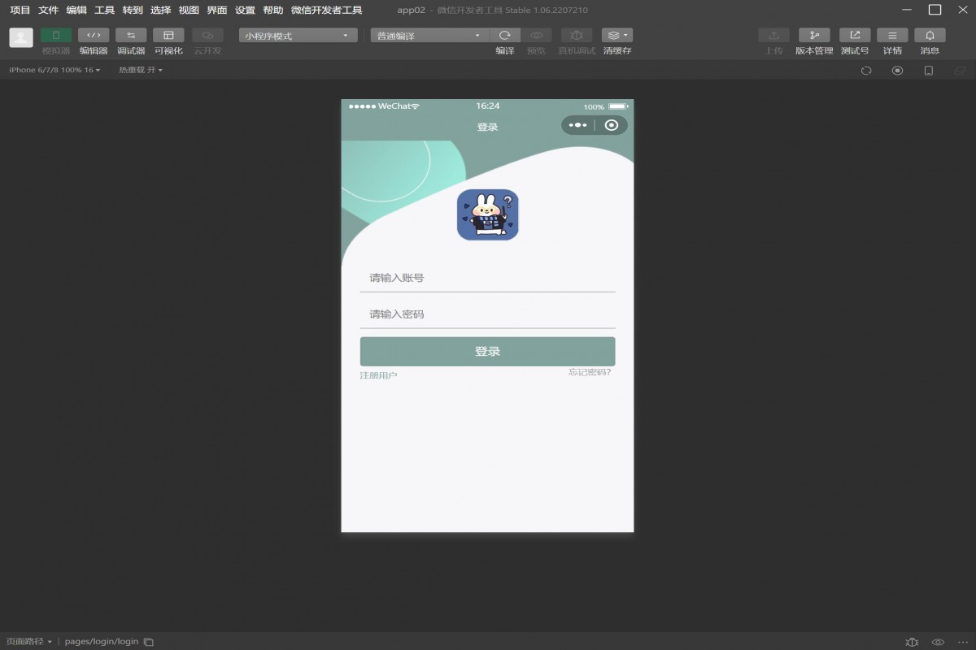Open the 编辑器 (editor) panel
The height and width of the screenshot is (650, 976).
(94, 36)
